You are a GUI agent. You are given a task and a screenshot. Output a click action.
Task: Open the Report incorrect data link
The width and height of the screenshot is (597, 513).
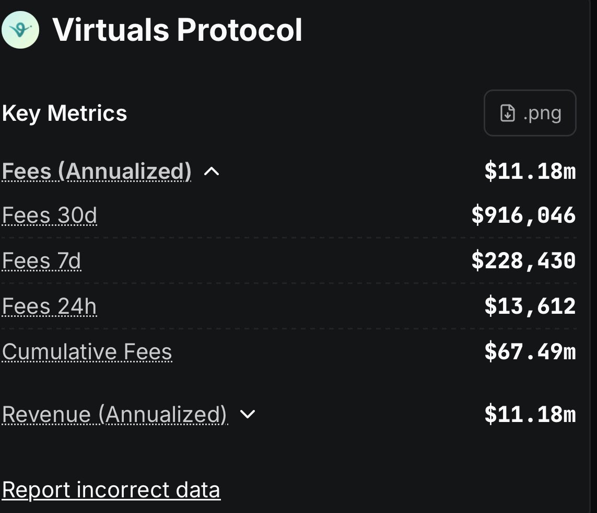coord(111,490)
